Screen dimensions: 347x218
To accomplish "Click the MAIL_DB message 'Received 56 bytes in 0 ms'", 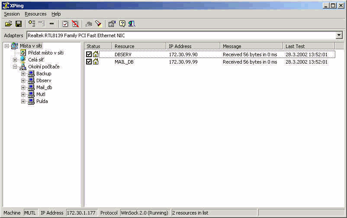I will click(x=250, y=62).
